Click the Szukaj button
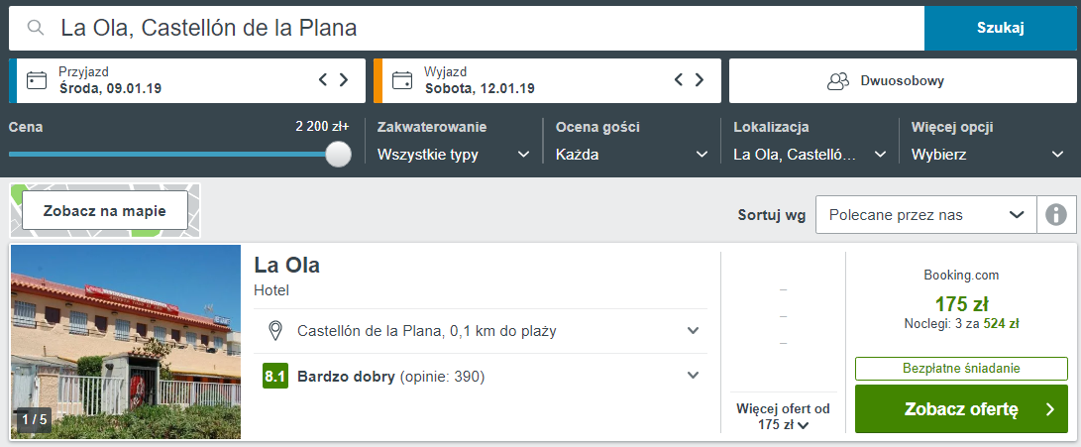Viewport: 1081px width, 447px height. (1001, 28)
